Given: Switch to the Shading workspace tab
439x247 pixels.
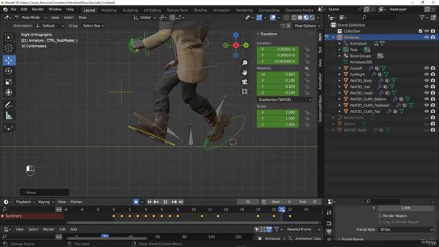Looking at the screenshot, I should point(200,10).
